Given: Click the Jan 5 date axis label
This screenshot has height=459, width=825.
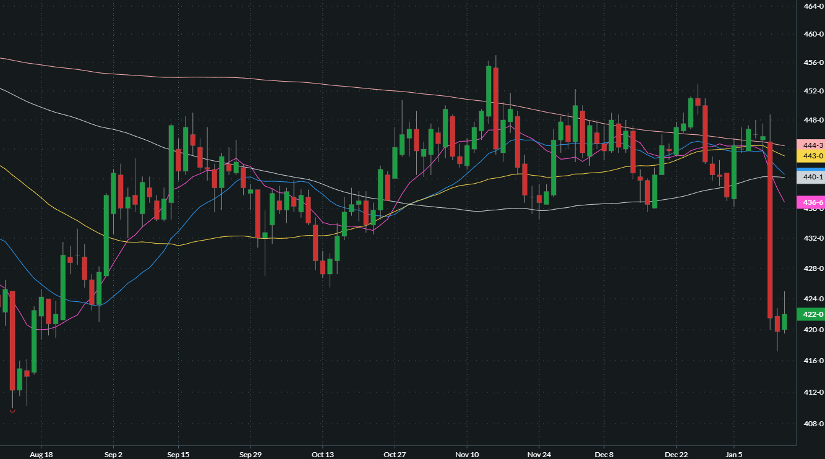Looking at the screenshot, I should [734, 454].
